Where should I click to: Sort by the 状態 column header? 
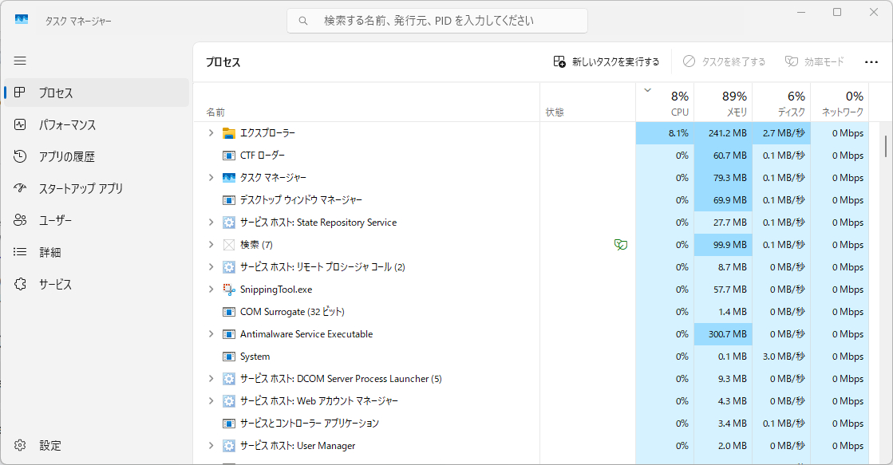point(587,102)
